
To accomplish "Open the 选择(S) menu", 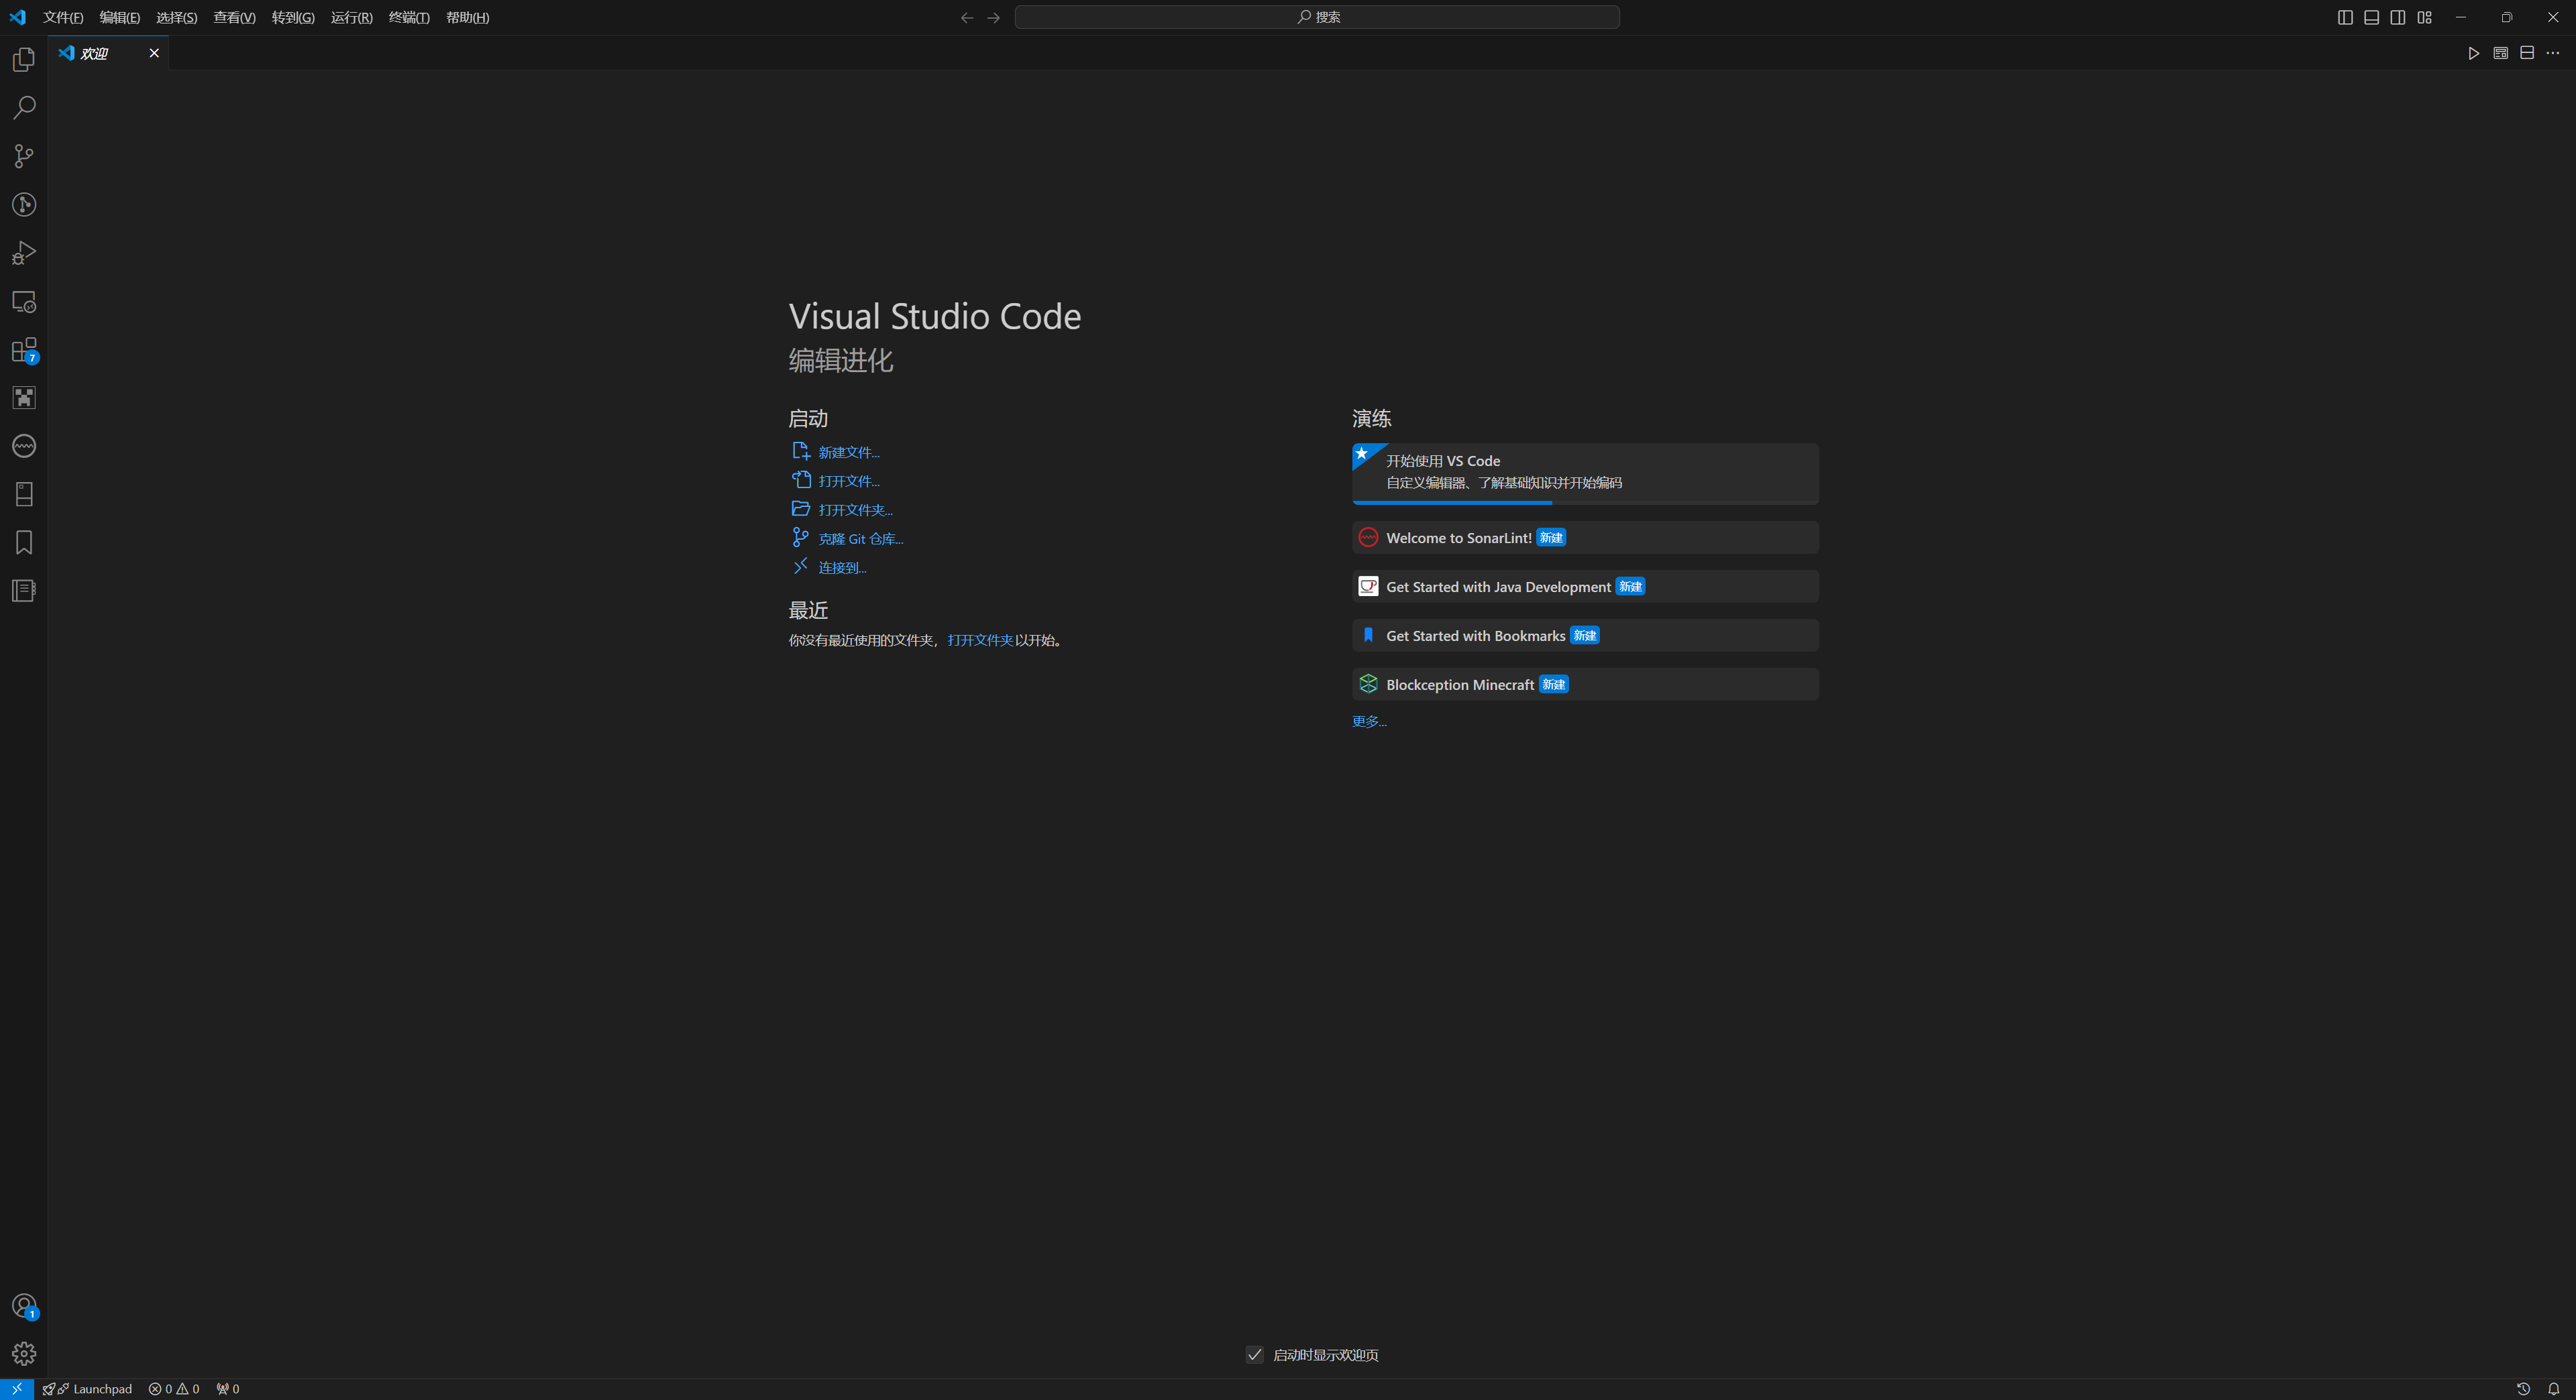I will [x=176, y=17].
